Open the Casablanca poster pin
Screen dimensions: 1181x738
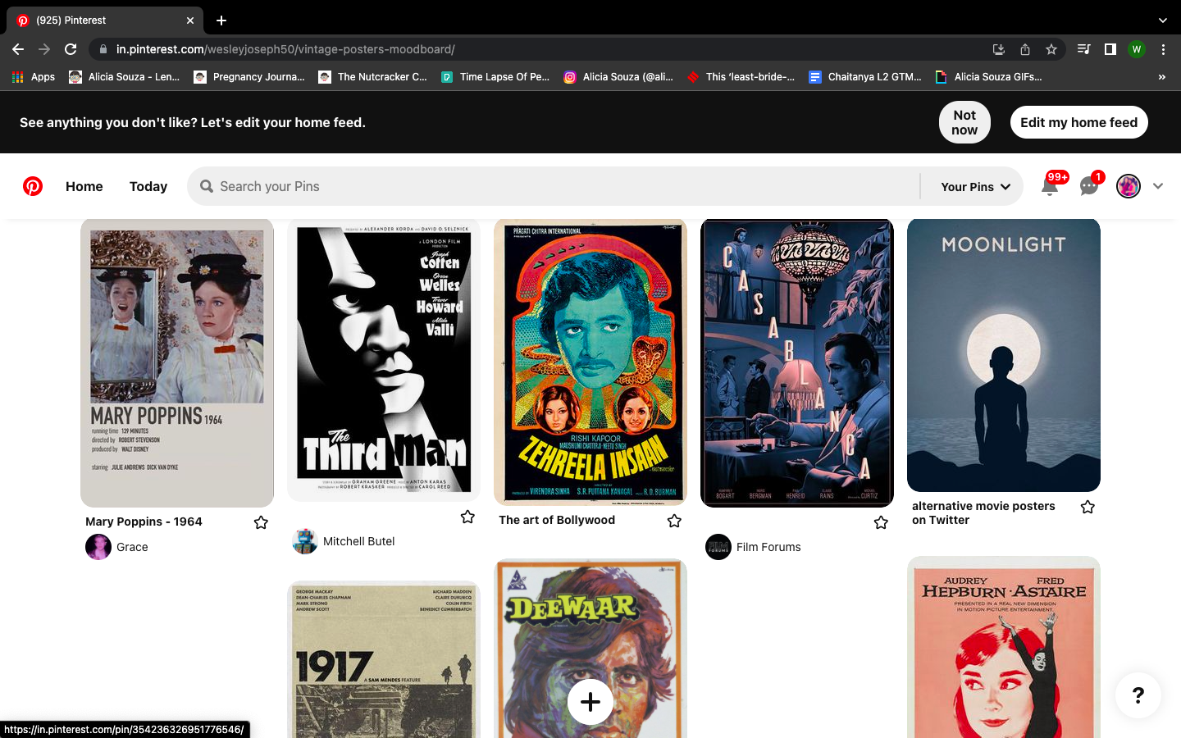coord(797,362)
